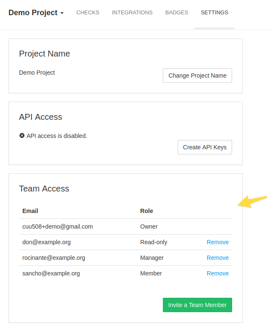Click the owner email cuu508+demo@gmail.com
This screenshot has width=273, height=329.
click(x=57, y=227)
